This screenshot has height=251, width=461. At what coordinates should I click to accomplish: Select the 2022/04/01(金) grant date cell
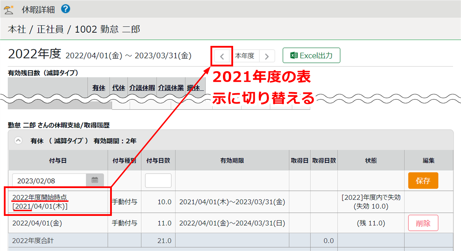(x=58, y=223)
